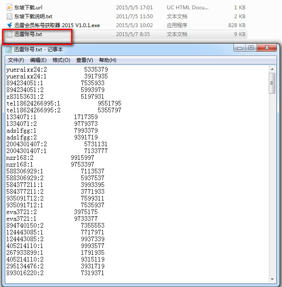Click the number 3975175

click(x=86, y=212)
